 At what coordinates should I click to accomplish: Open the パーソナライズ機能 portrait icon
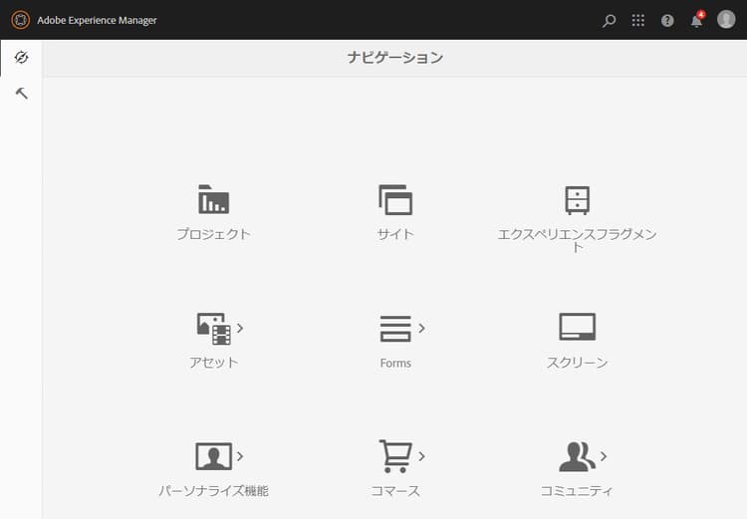pos(214,456)
